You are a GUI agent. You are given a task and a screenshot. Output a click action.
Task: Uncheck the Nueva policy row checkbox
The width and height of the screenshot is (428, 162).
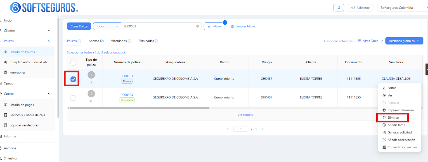(x=73, y=79)
